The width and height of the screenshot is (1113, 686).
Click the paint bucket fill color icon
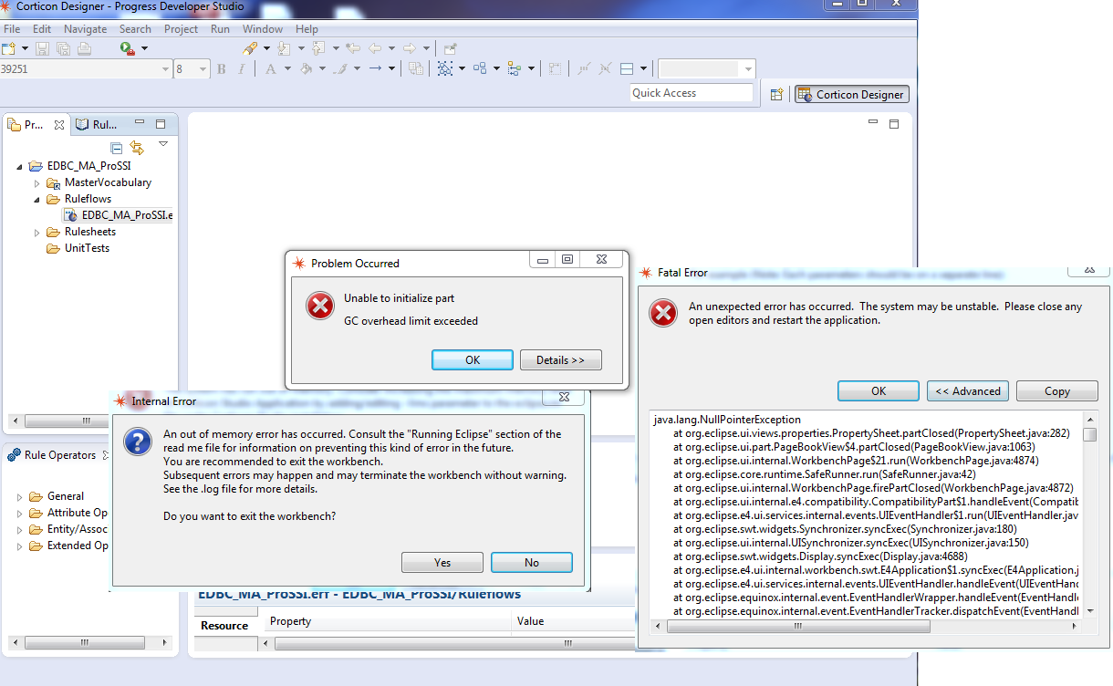[307, 69]
